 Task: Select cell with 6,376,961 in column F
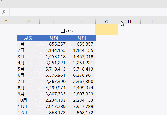(82, 75)
